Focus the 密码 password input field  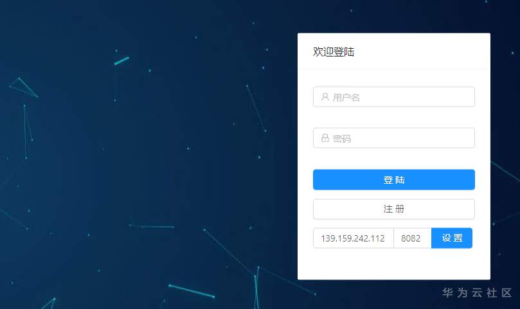coord(393,138)
